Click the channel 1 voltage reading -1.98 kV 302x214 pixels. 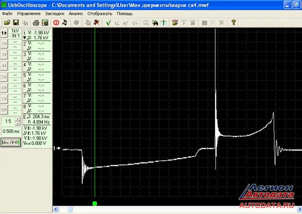coord(41,33)
